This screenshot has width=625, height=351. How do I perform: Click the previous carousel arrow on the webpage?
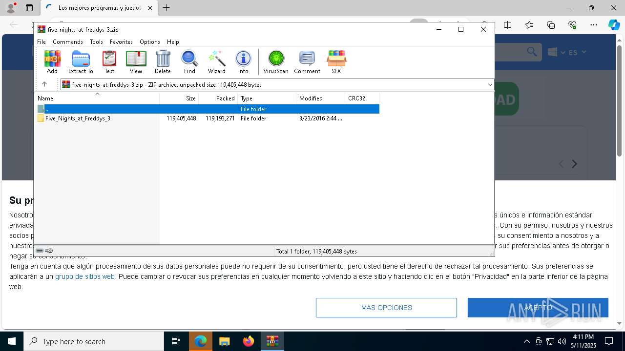point(561,164)
